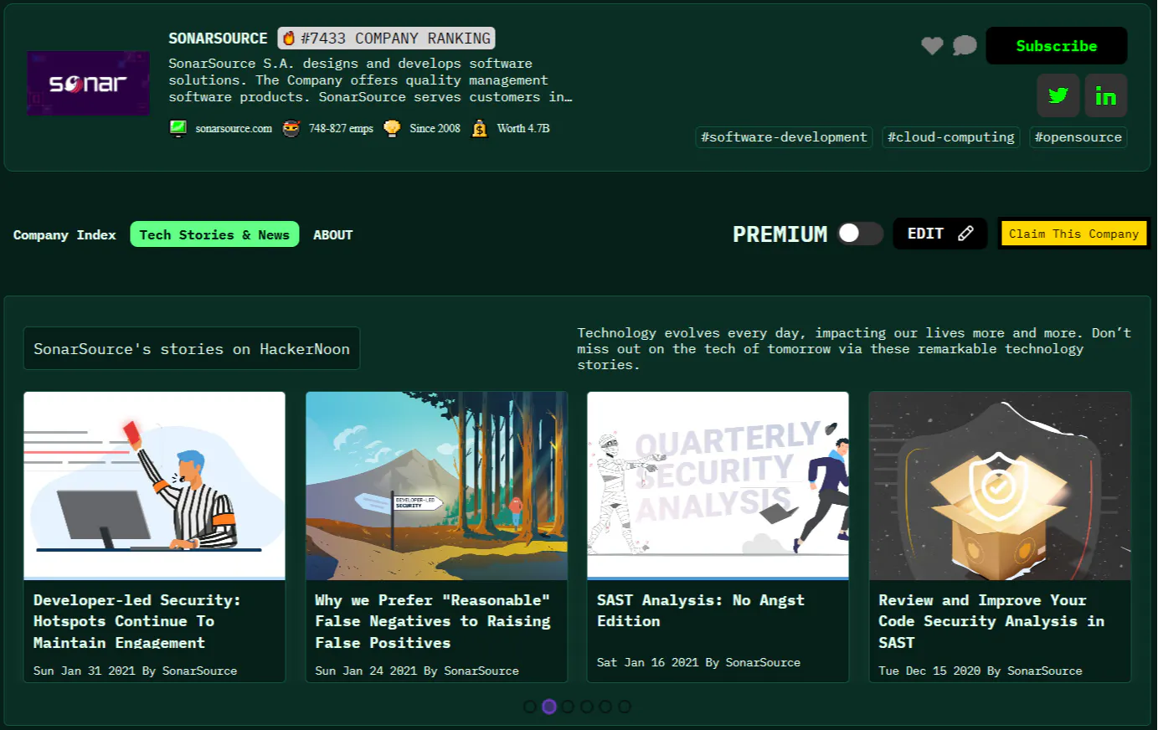Open the forest signpost story thumbnail
This screenshot has width=1158, height=730.
[x=437, y=486]
